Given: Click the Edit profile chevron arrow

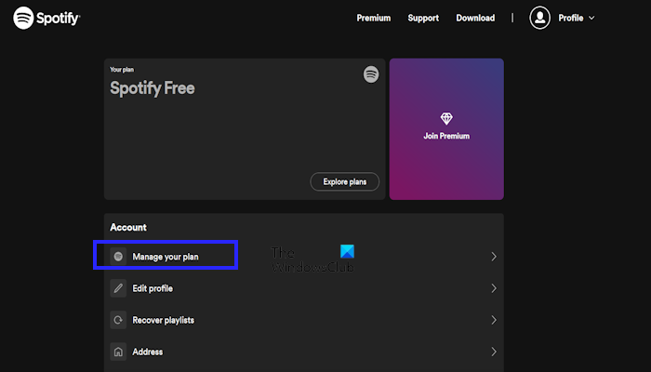Looking at the screenshot, I should coord(494,288).
